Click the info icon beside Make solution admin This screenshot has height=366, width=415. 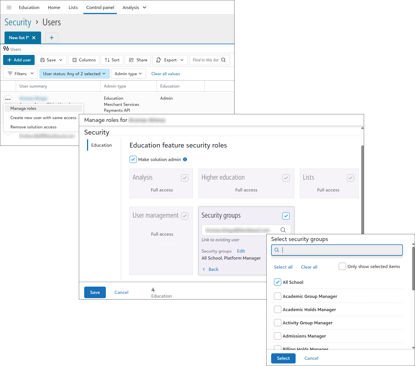coord(185,159)
